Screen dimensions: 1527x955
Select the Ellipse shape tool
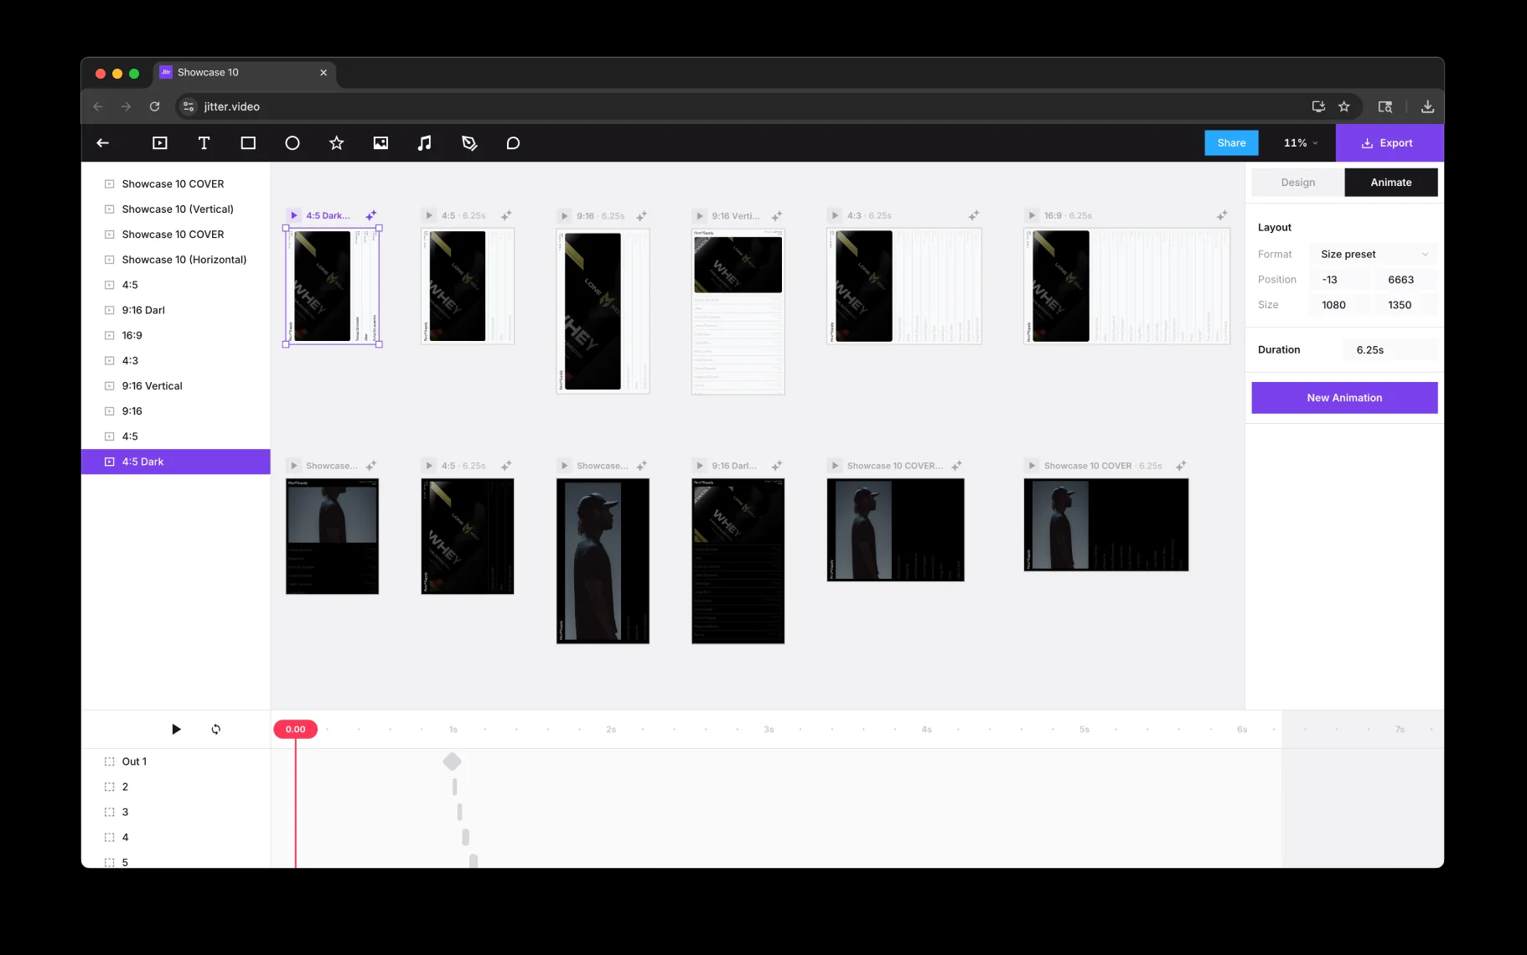pyautogui.click(x=292, y=143)
